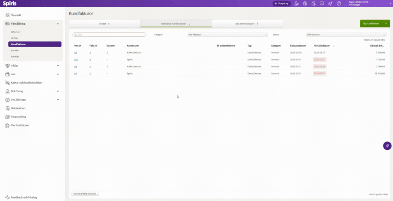This screenshot has height=201, width=393.
Task: Open the Status filter dropdown
Action: tap(346, 35)
